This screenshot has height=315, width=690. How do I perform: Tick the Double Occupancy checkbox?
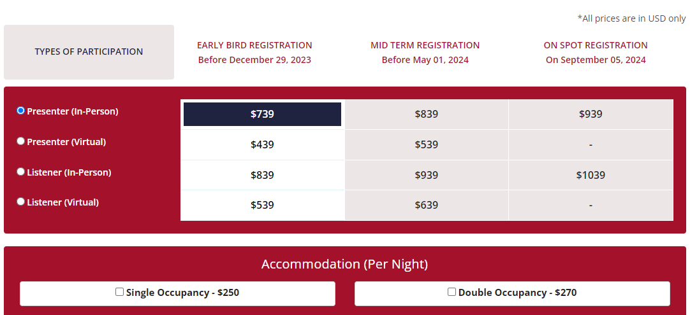(451, 292)
